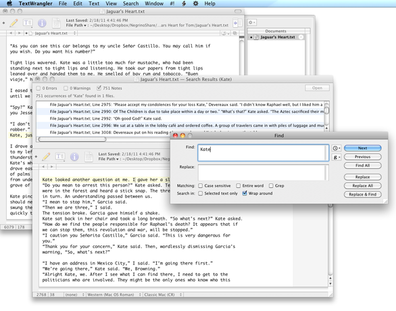Click the Replace & Find button
Image resolution: width=396 pixels, height=311 pixels.
click(x=362, y=194)
